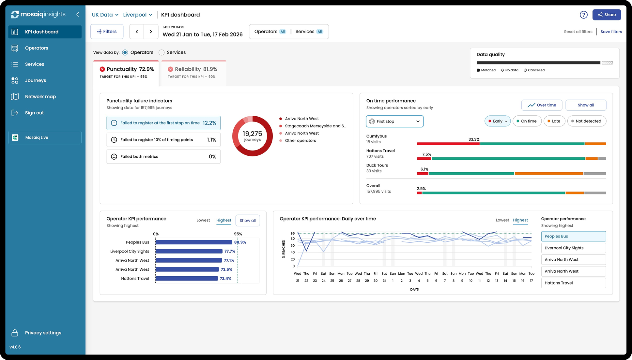The width and height of the screenshot is (632, 360).
Task: Open Operators from the sidebar icon
Action: coord(15,48)
